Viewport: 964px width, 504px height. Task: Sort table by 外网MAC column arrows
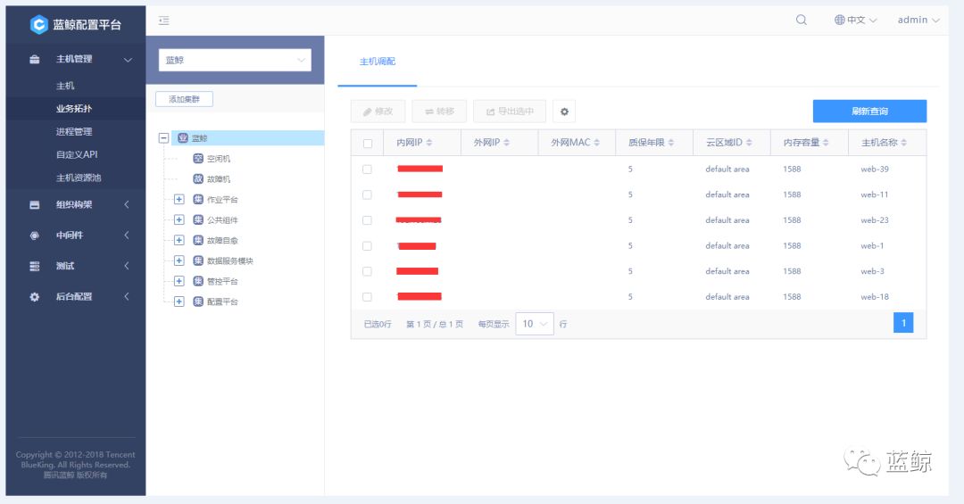[596, 143]
